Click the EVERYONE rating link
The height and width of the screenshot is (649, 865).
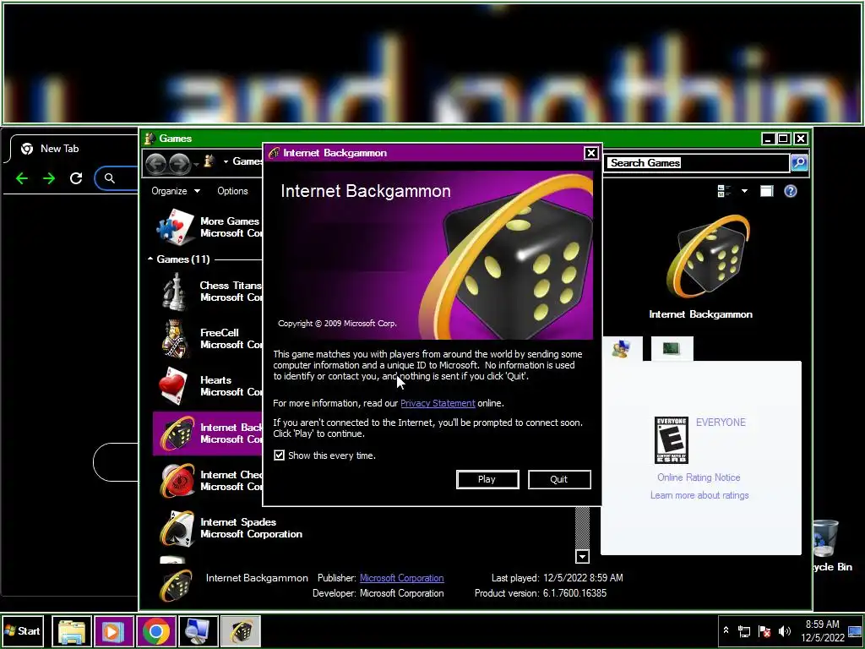coord(721,423)
